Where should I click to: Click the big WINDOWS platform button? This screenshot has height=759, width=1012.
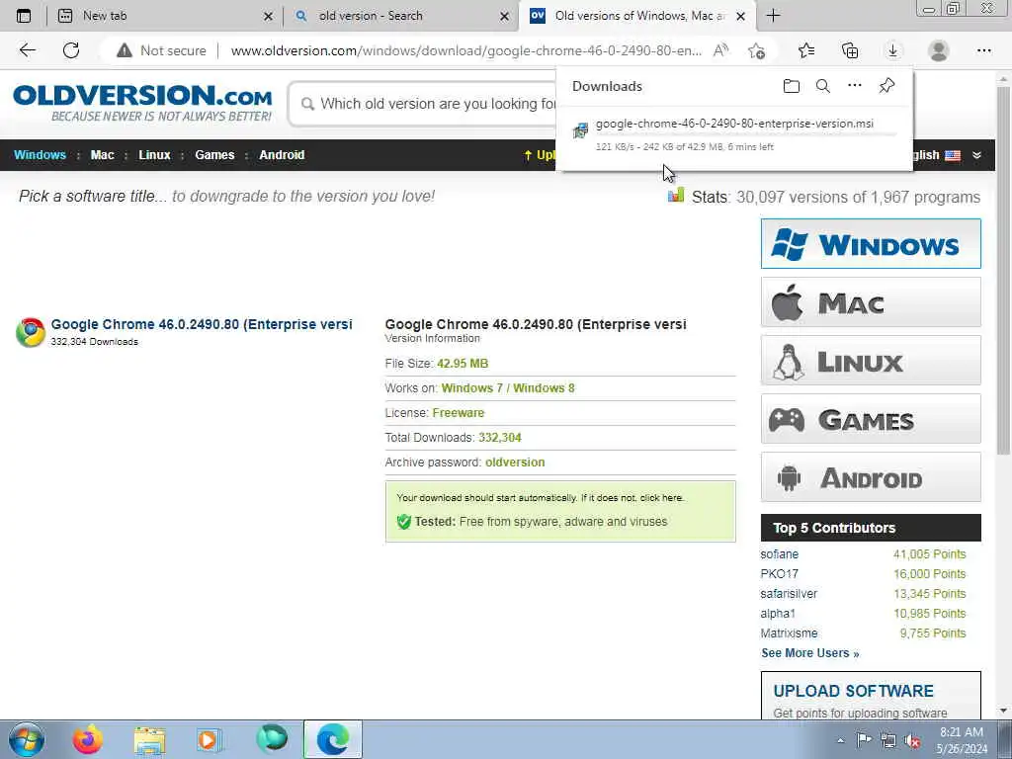pos(871,243)
